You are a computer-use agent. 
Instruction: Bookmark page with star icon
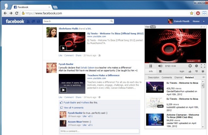[x=192, y=13]
